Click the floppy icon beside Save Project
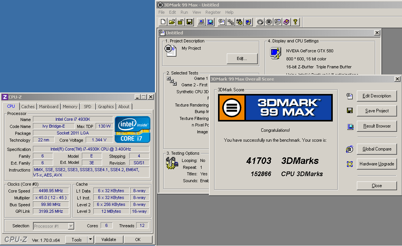The width and height of the screenshot is (402, 246). [x=350, y=110]
